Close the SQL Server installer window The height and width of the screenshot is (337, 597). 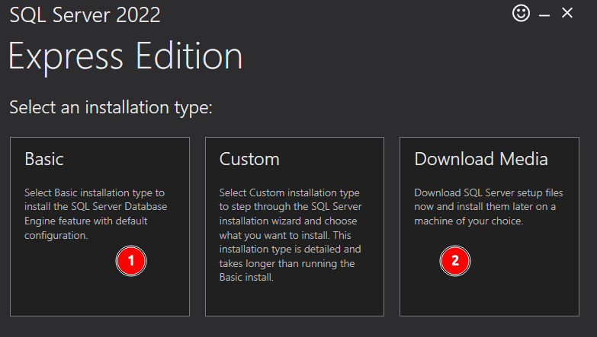pyautogui.click(x=567, y=14)
